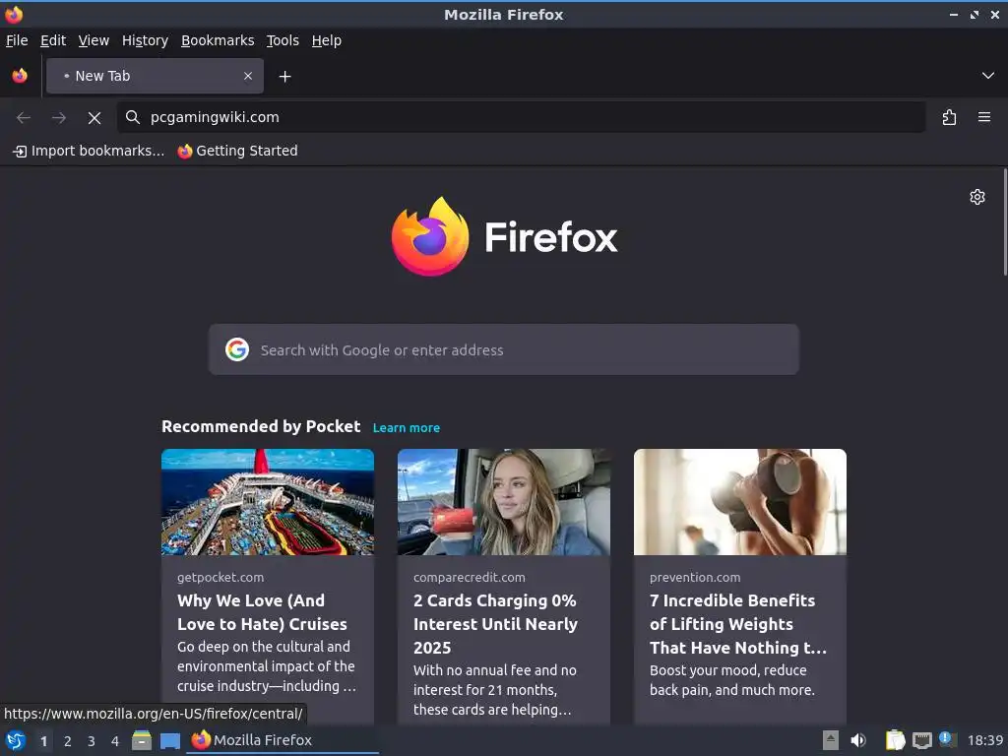Click the Recommended by Pocket heading
The width and height of the screenshot is (1008, 756).
[261, 427]
